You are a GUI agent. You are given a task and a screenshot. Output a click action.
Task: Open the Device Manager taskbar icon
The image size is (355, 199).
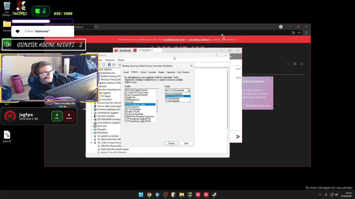click(214, 195)
